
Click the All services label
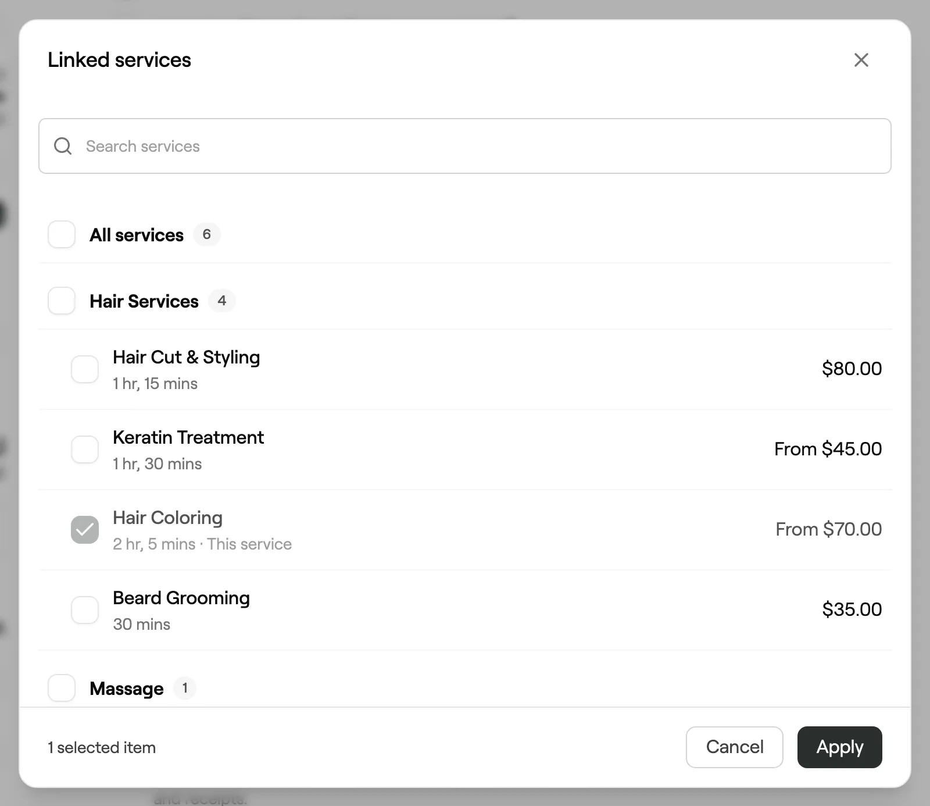(137, 235)
